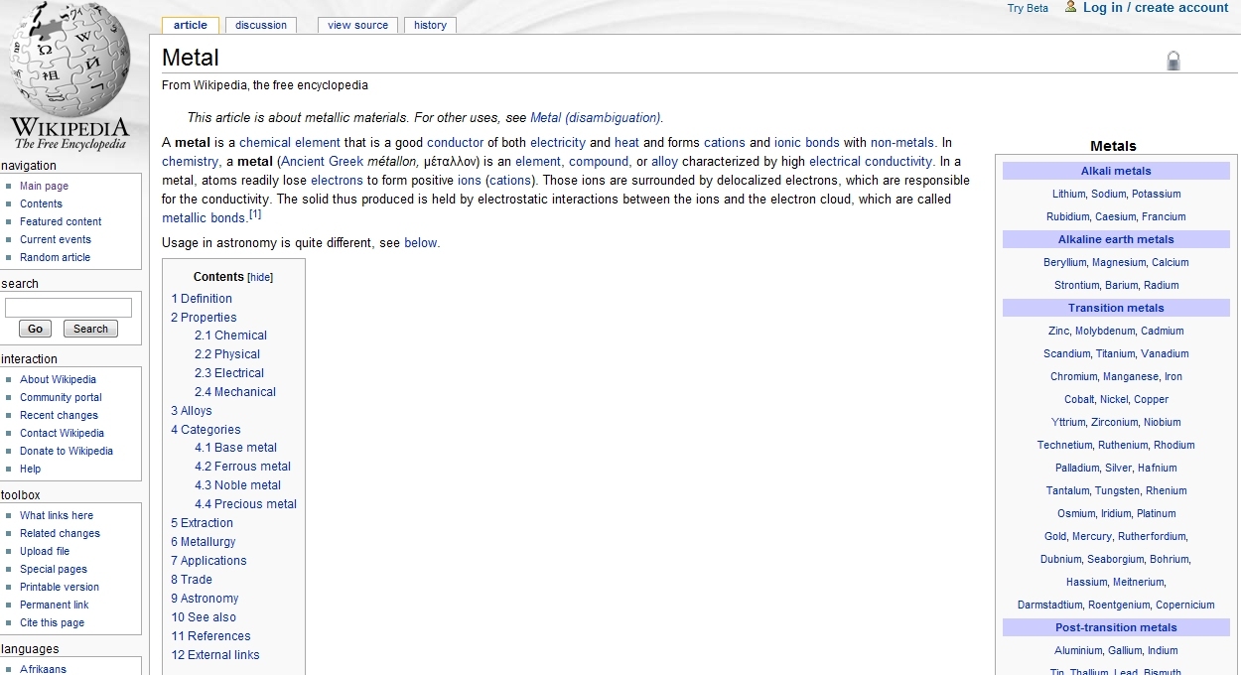Open the view source tab
The height and width of the screenshot is (675, 1241).
click(357, 25)
